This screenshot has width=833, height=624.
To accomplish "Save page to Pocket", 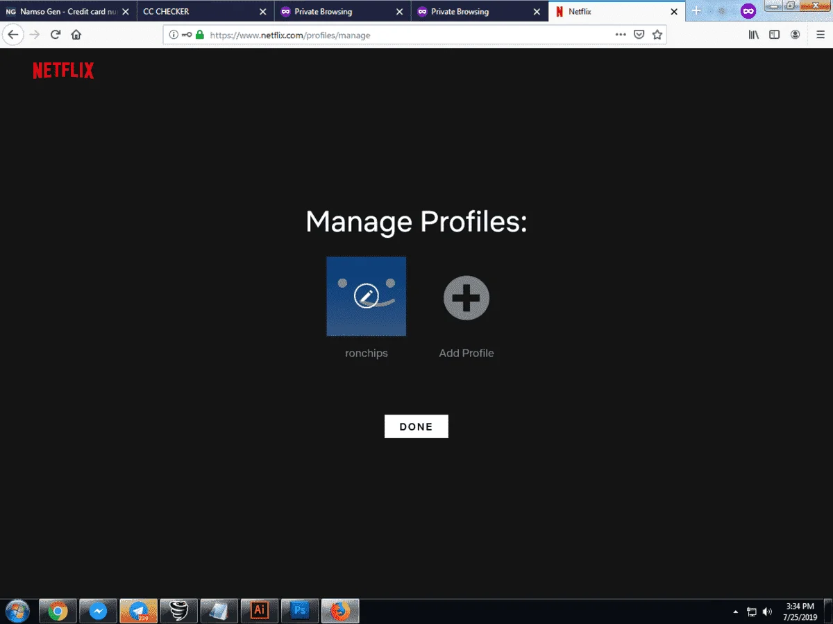I will [639, 35].
